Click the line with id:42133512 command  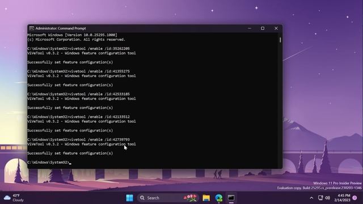[78, 117]
